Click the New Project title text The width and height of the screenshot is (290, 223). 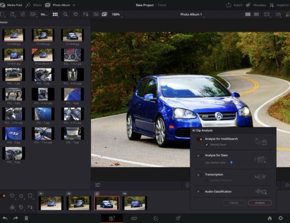click(x=144, y=5)
